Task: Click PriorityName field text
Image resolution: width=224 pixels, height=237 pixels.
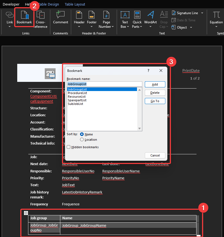Action: tap(113, 178)
